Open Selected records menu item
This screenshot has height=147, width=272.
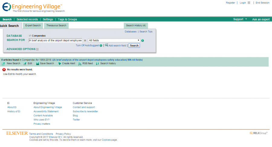(27, 19)
